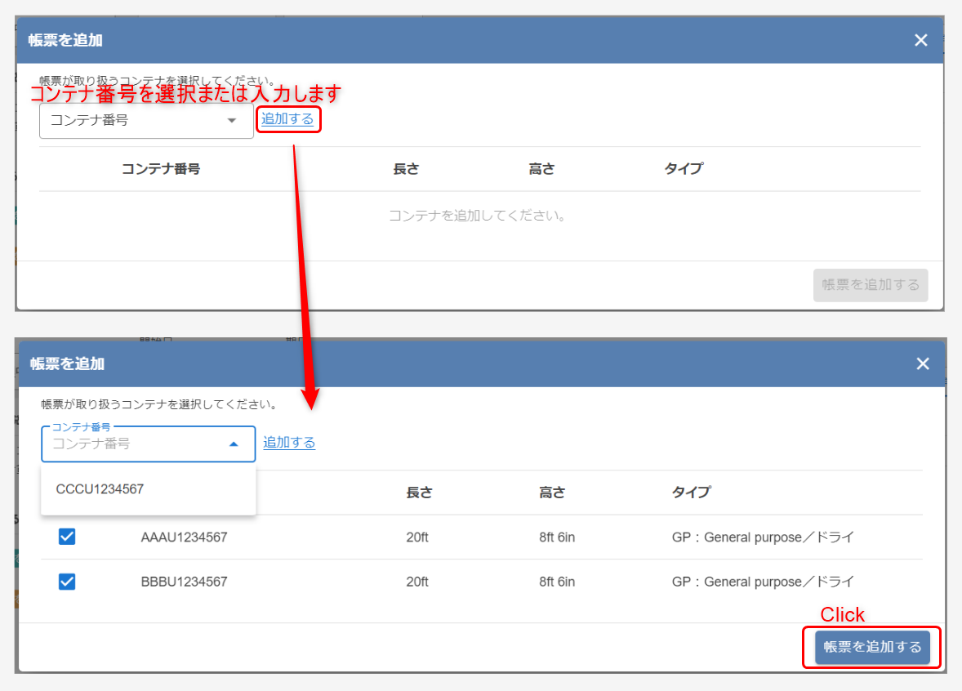The image size is (962, 691).
Task: Click the greyed-out 帳票を追加する button in upper dialog
Action: 871,285
